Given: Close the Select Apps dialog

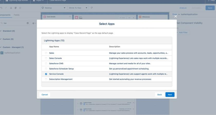Looking at the screenshot, I should coord(176,16).
